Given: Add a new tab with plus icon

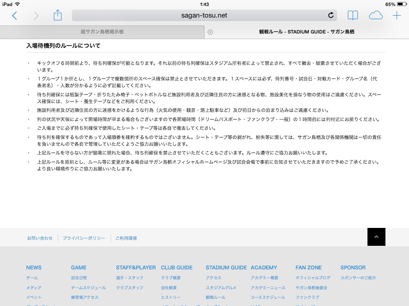Looking at the screenshot, I should 397,16.
